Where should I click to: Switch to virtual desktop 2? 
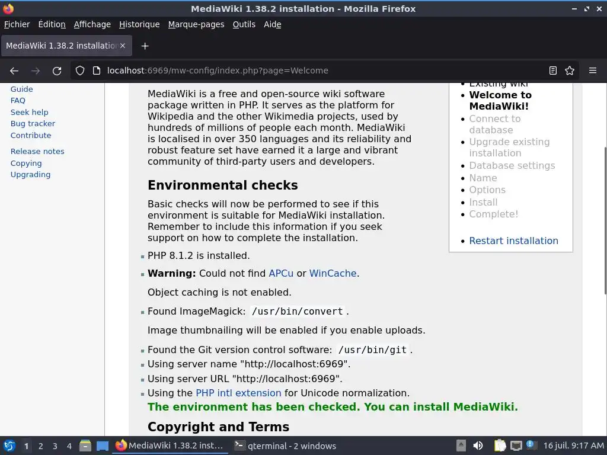tap(41, 446)
